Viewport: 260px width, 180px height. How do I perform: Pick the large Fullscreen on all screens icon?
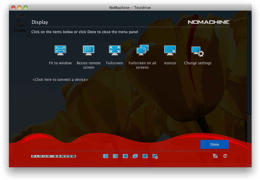point(142,50)
